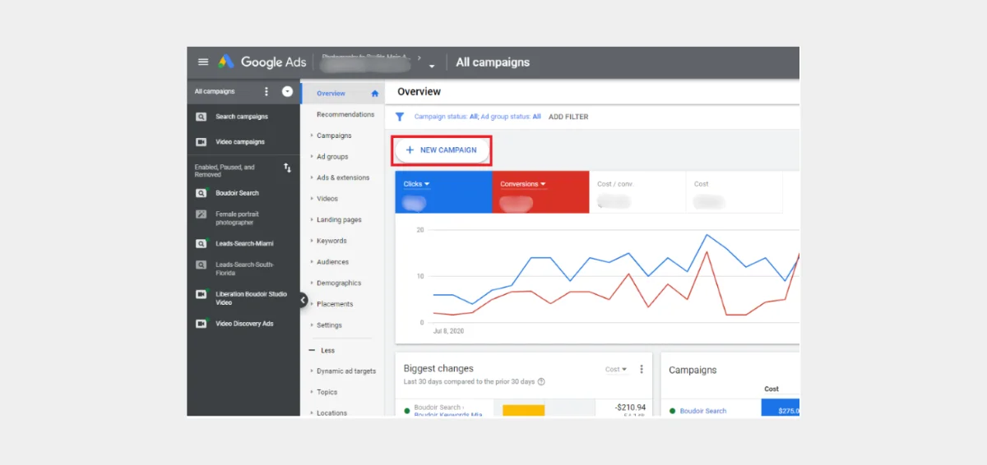This screenshot has width=987, height=465.
Task: Open the hamburger main menu
Action: (203, 62)
